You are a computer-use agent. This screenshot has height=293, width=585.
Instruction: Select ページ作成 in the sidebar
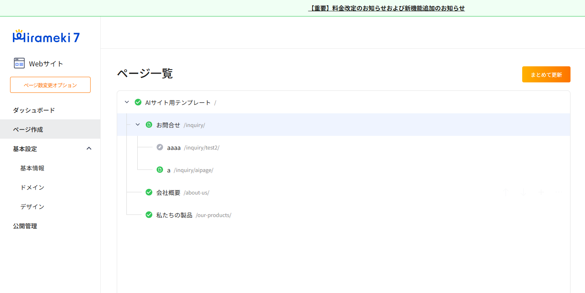[x=28, y=129]
